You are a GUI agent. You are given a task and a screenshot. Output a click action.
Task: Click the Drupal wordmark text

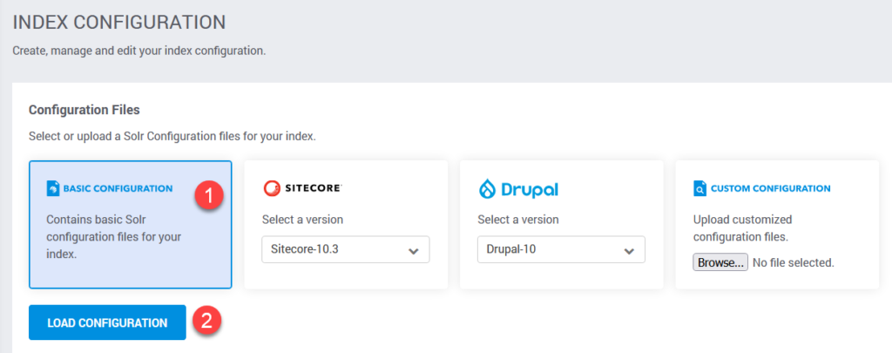(529, 190)
